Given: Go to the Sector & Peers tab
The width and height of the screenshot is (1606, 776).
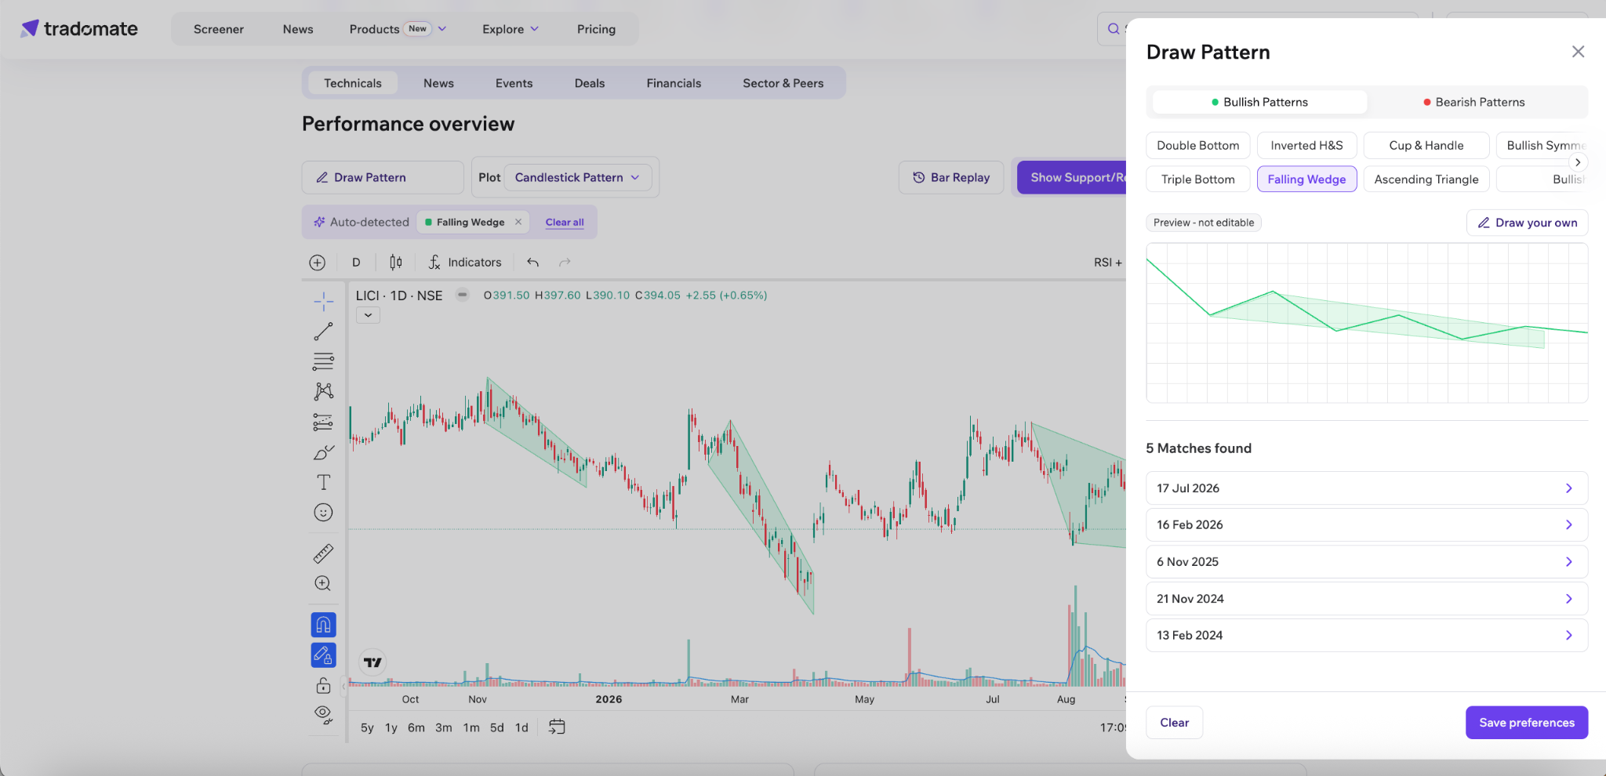Looking at the screenshot, I should (783, 83).
